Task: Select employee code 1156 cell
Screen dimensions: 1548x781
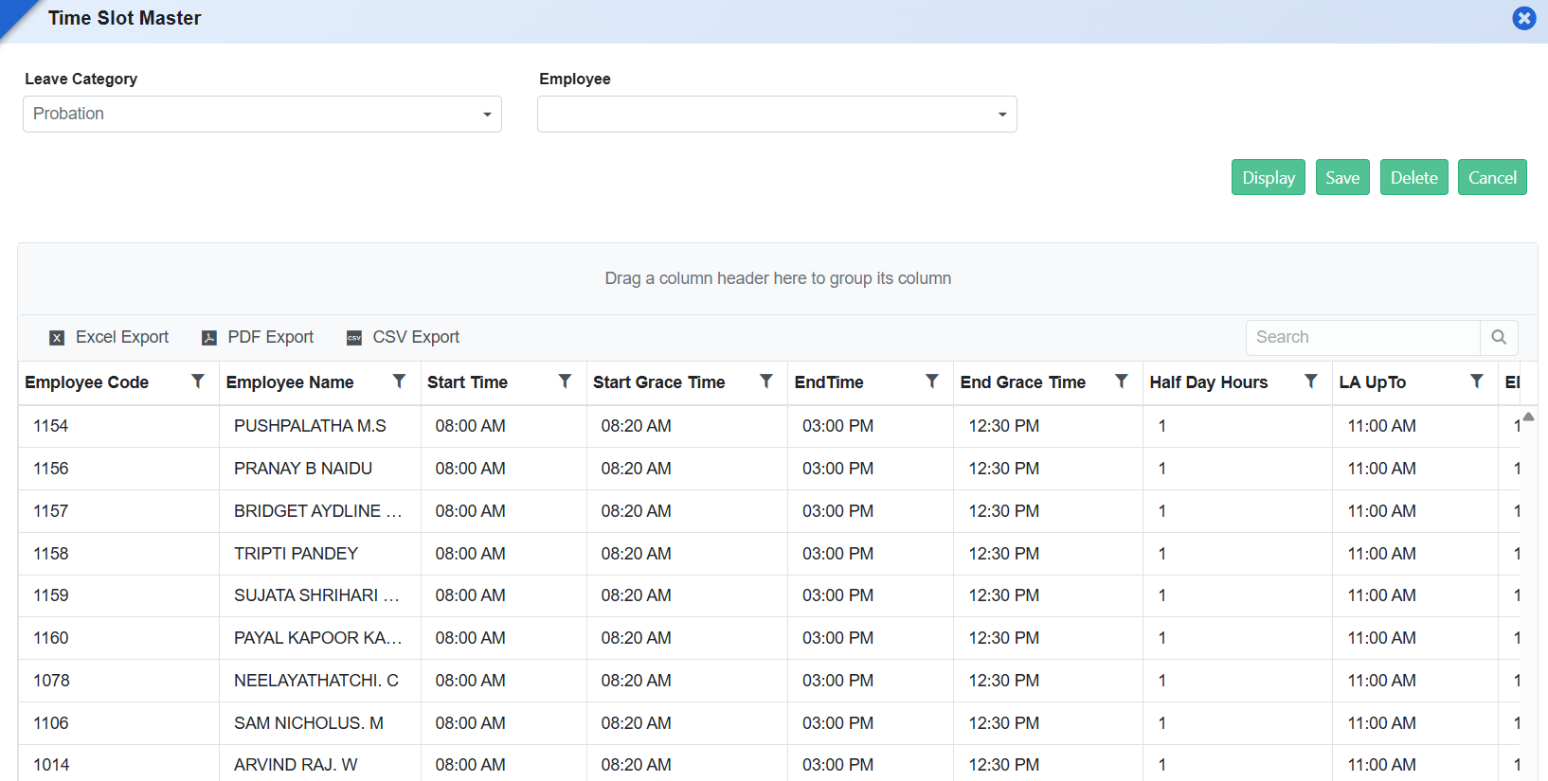Action: (118, 469)
